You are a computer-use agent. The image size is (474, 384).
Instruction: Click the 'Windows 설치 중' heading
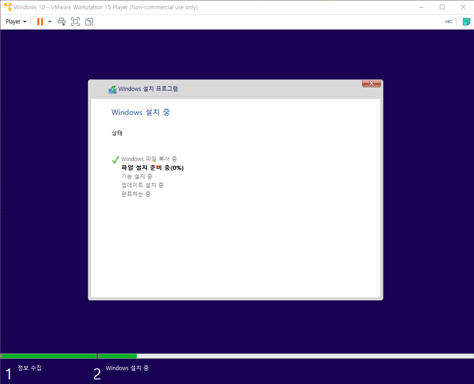tap(141, 112)
